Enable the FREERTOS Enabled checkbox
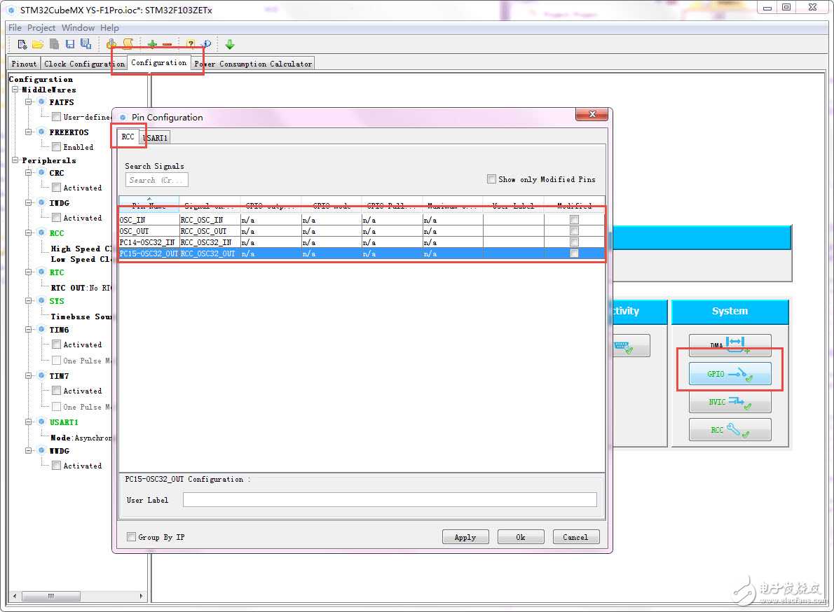 pyautogui.click(x=56, y=147)
